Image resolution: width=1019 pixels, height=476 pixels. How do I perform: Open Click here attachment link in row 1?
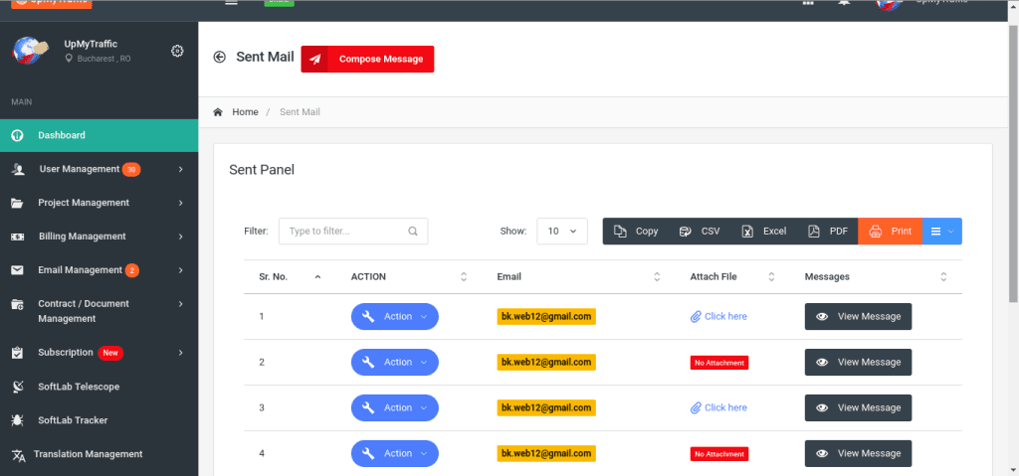[724, 317]
